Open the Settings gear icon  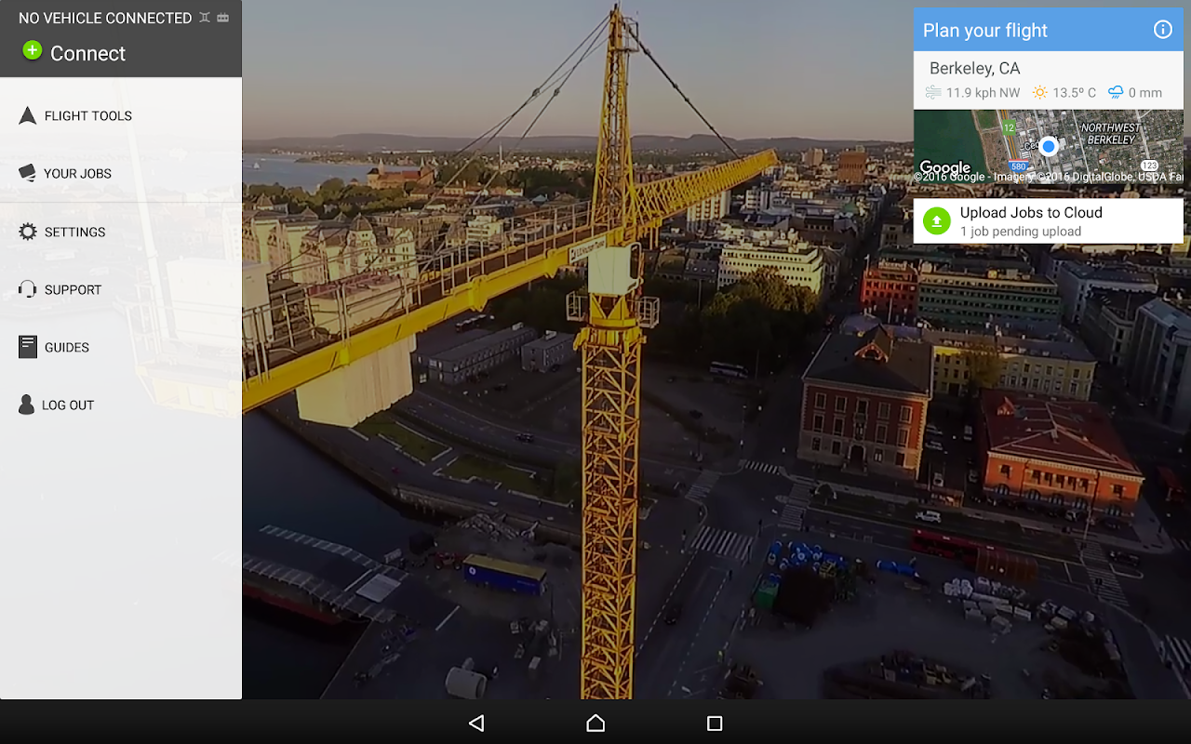[28, 232]
